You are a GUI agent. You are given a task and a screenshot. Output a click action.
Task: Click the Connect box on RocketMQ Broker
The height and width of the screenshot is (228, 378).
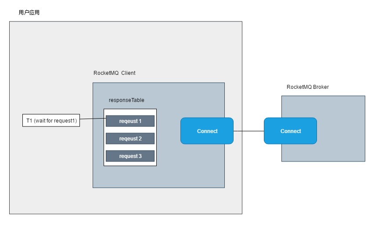[290, 131]
